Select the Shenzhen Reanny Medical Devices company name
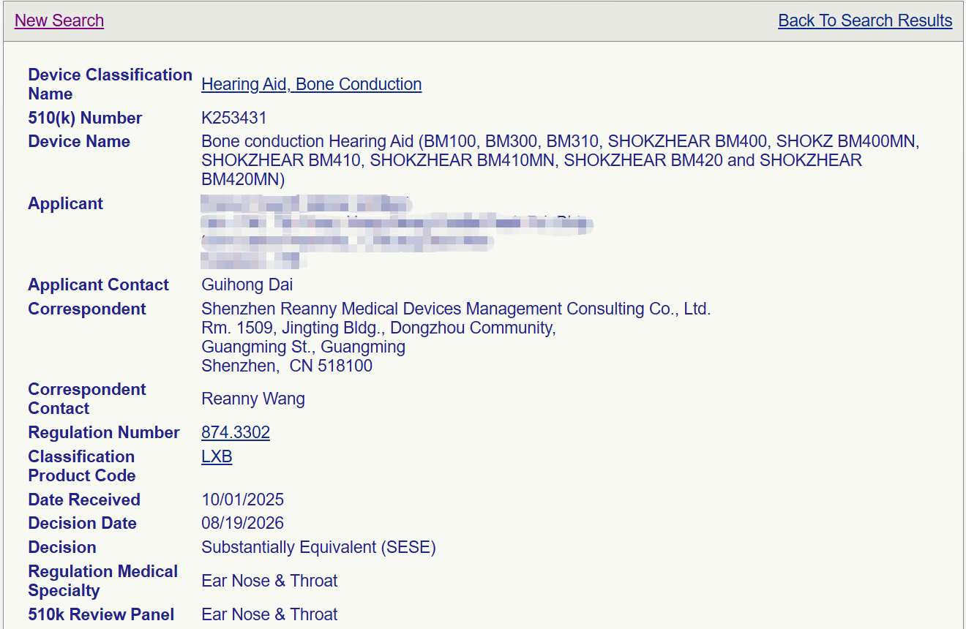 tap(456, 309)
